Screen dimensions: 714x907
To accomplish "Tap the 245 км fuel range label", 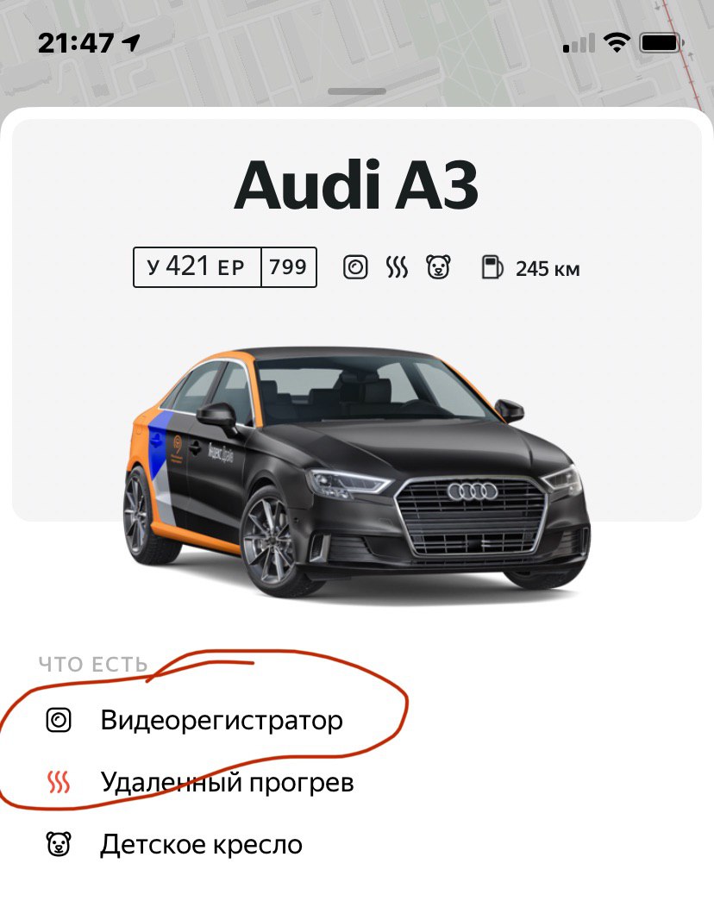I will pos(548,269).
